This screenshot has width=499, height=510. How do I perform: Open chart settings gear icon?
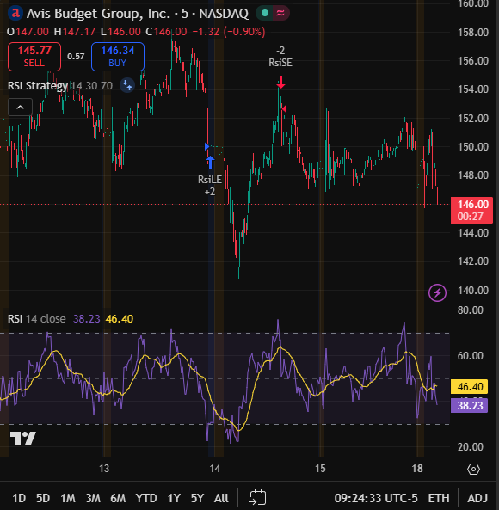[473, 469]
